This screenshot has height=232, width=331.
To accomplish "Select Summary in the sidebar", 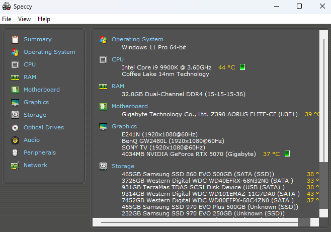I will click(x=38, y=39).
